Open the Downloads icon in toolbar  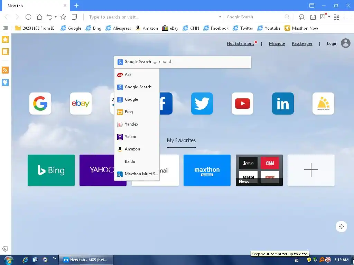[313, 17]
